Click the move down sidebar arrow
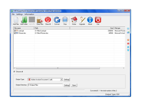Image resolution: width=141 pixels, height=106 pixels. tap(128, 50)
